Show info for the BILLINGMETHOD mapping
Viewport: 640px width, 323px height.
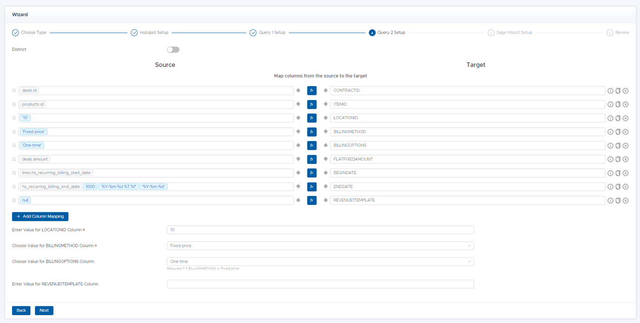pyautogui.click(x=610, y=132)
